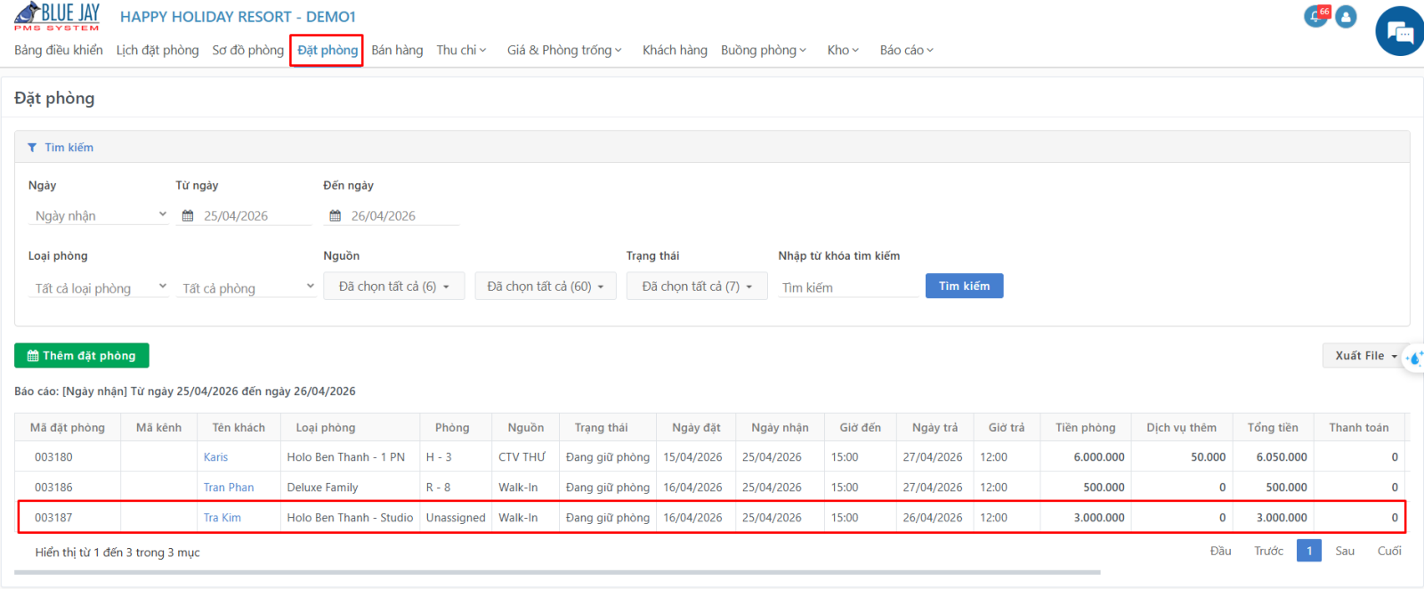
Task: Click the Đầu pagination link
Action: (1221, 551)
